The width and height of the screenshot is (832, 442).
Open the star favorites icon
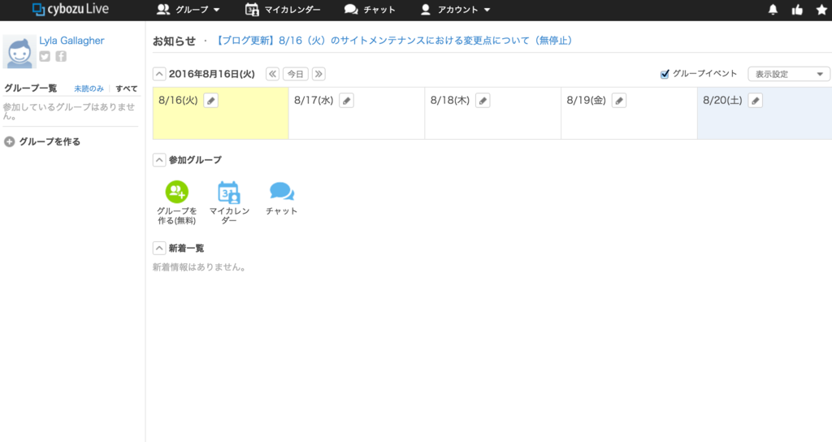point(821,10)
